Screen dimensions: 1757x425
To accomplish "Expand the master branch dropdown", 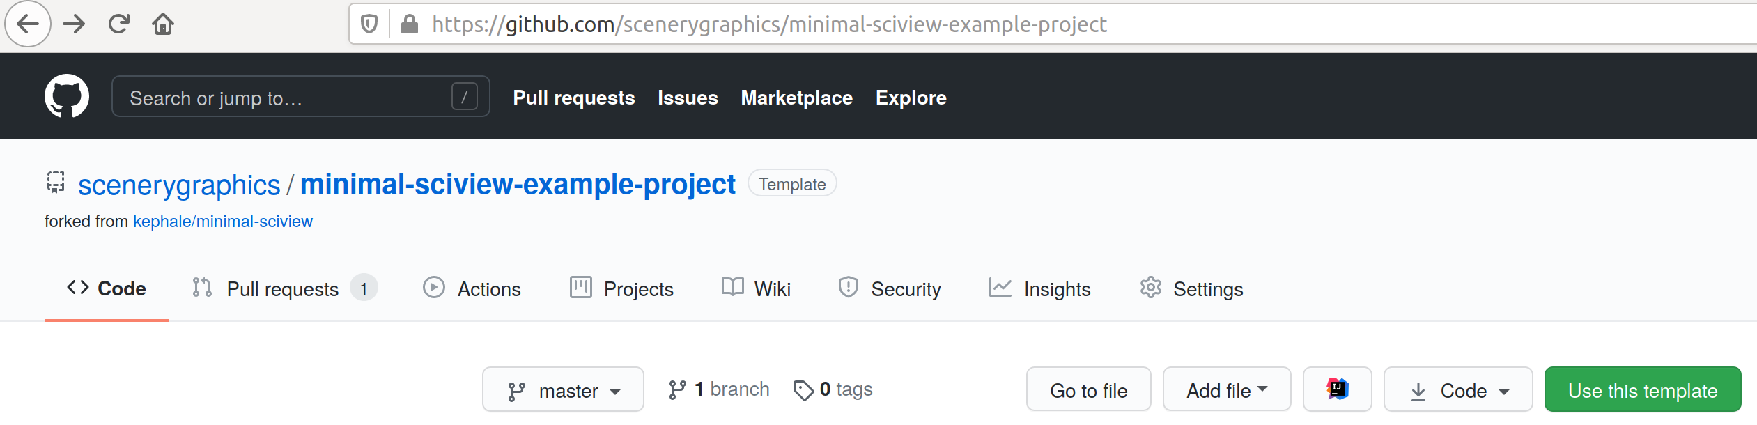I will pos(563,389).
